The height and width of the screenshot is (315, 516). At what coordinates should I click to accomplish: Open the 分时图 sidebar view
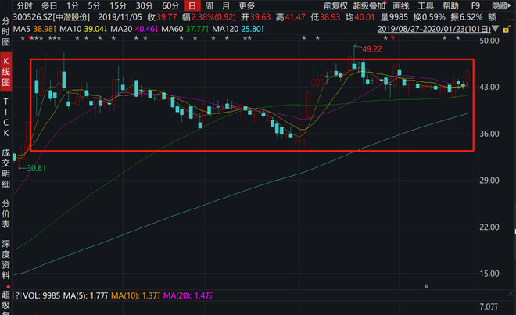(5, 31)
